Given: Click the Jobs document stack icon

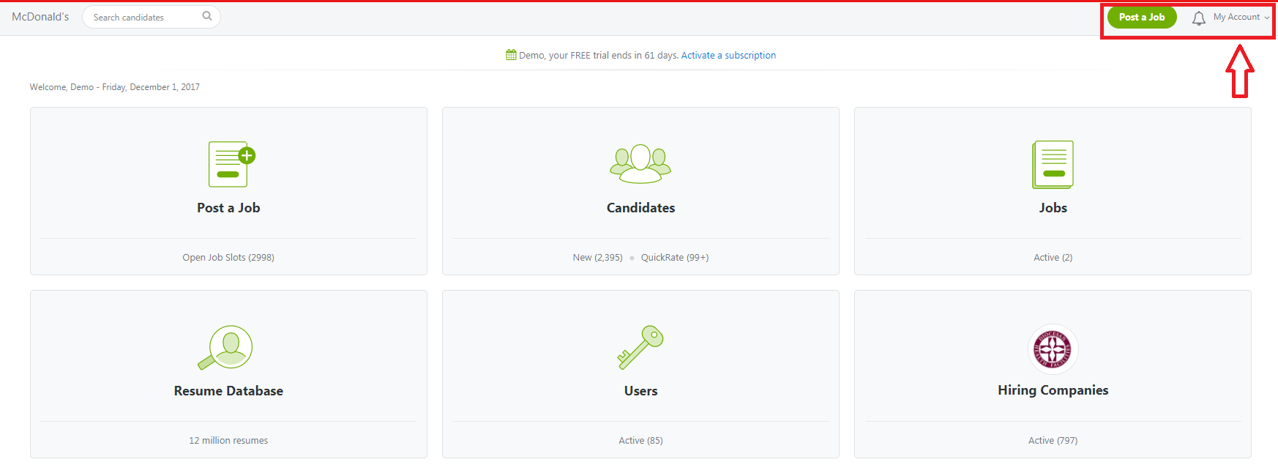Looking at the screenshot, I should tap(1053, 164).
